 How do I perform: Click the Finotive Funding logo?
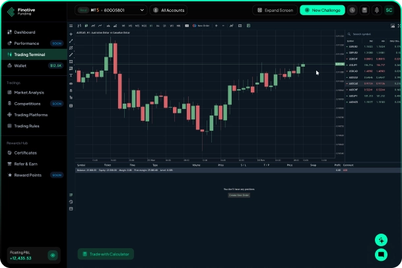click(21, 11)
